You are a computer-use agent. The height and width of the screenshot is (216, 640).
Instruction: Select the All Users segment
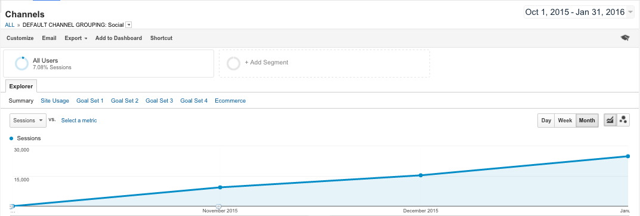coord(109,64)
